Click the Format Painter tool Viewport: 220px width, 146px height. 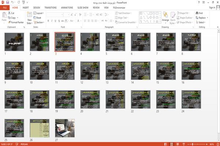coord(16,22)
